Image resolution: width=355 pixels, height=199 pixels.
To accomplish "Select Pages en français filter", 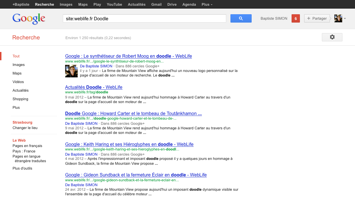I will coord(27,146).
